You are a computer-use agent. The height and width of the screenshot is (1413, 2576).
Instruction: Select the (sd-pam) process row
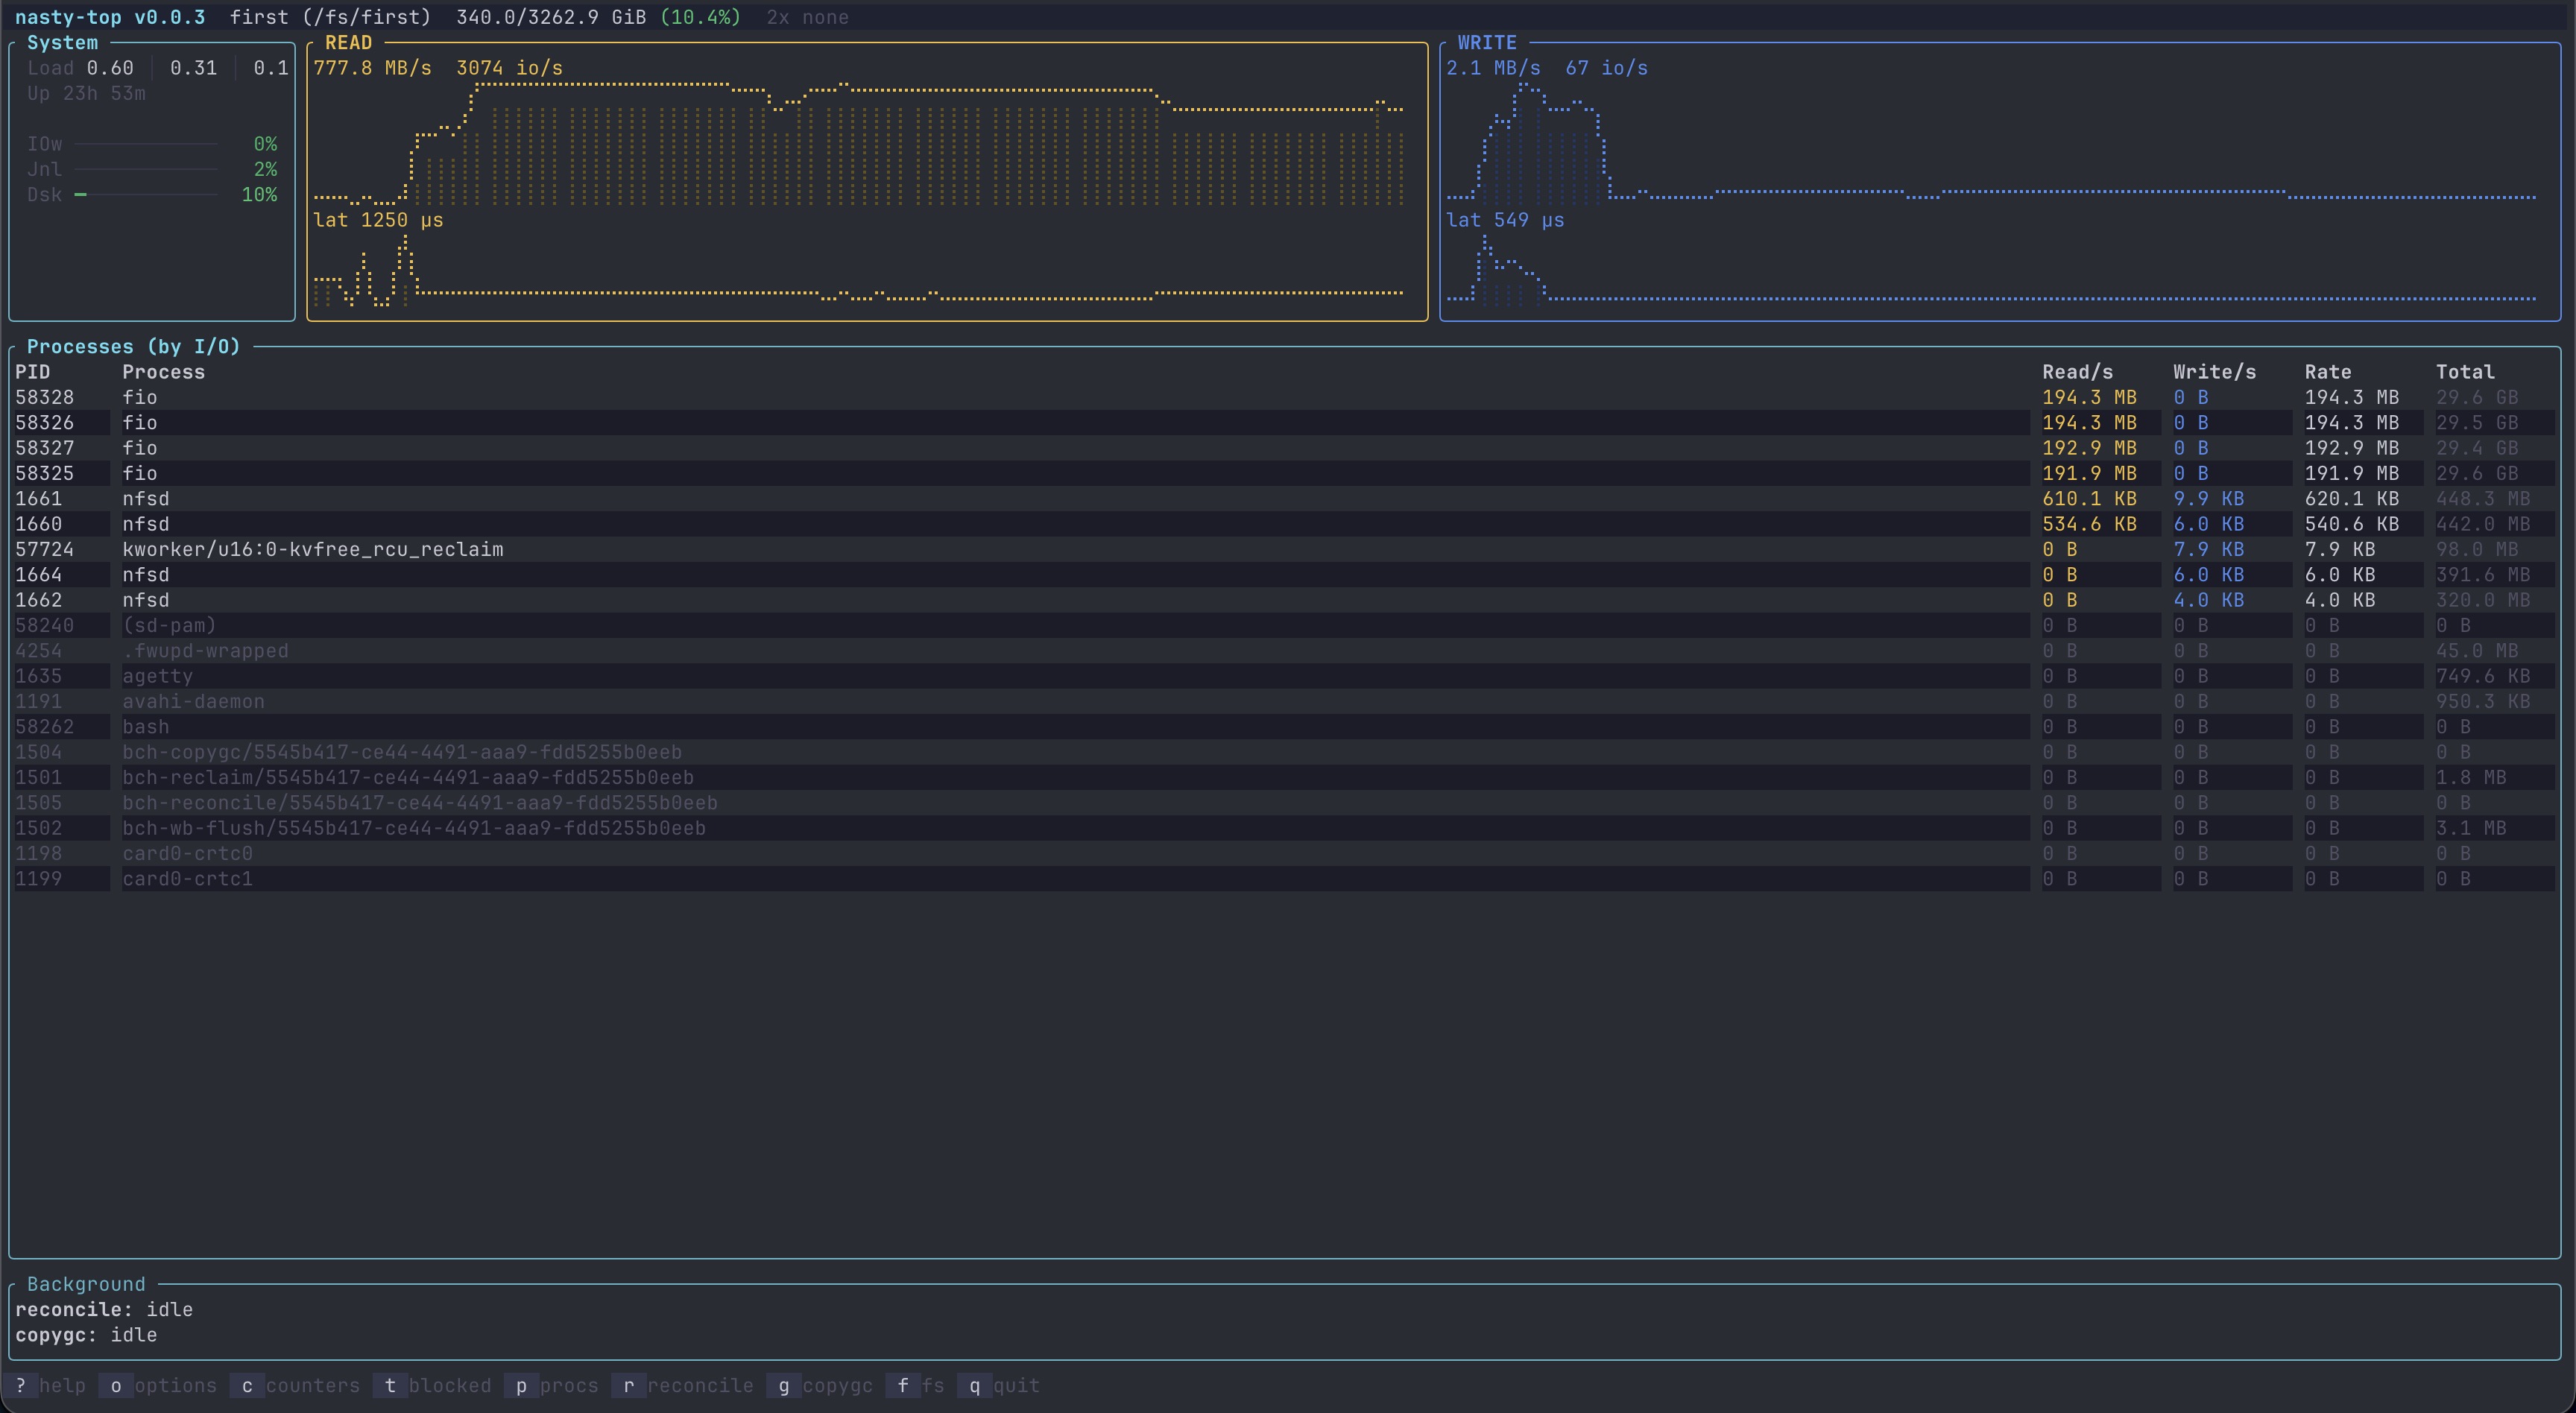tap(1284, 626)
